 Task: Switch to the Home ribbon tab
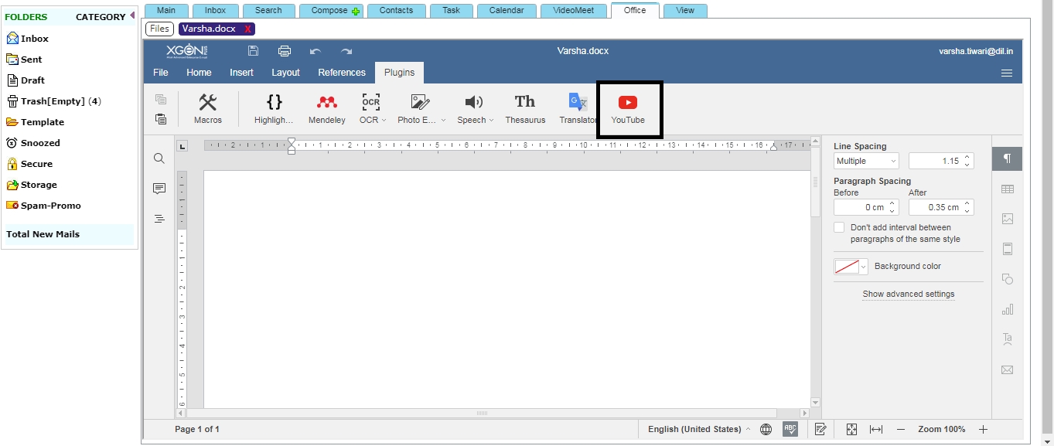coord(199,73)
